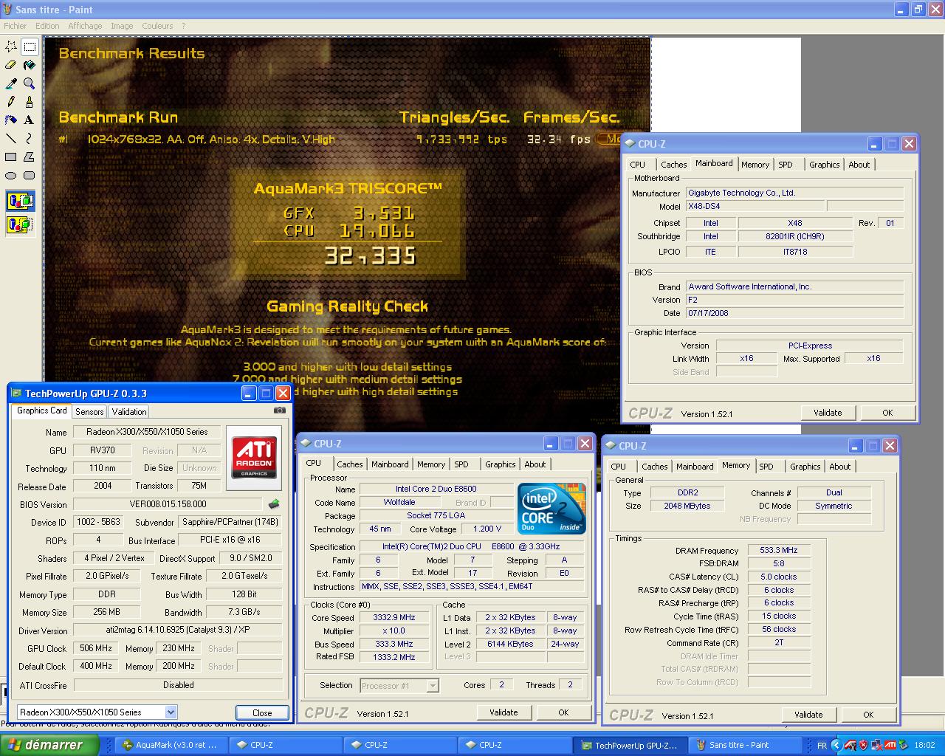This screenshot has height=756, width=945.
Task: Open the Affichage menu in Paint
Action: coord(85,26)
